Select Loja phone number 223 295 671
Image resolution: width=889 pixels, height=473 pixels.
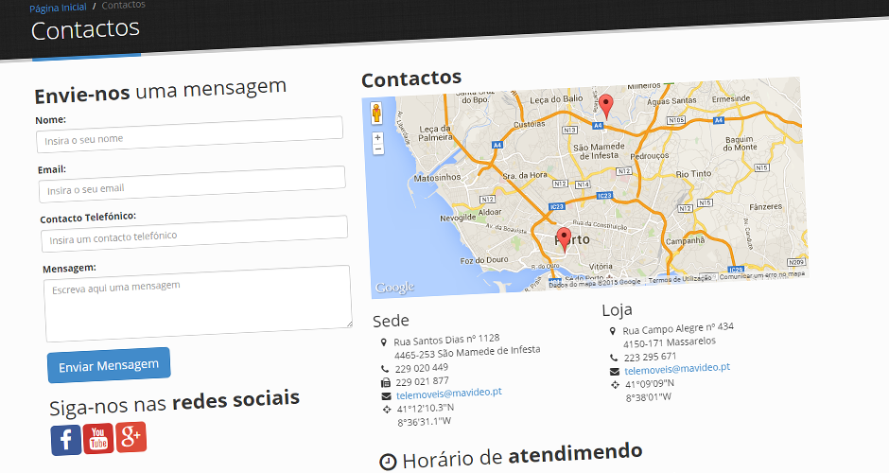click(x=651, y=357)
